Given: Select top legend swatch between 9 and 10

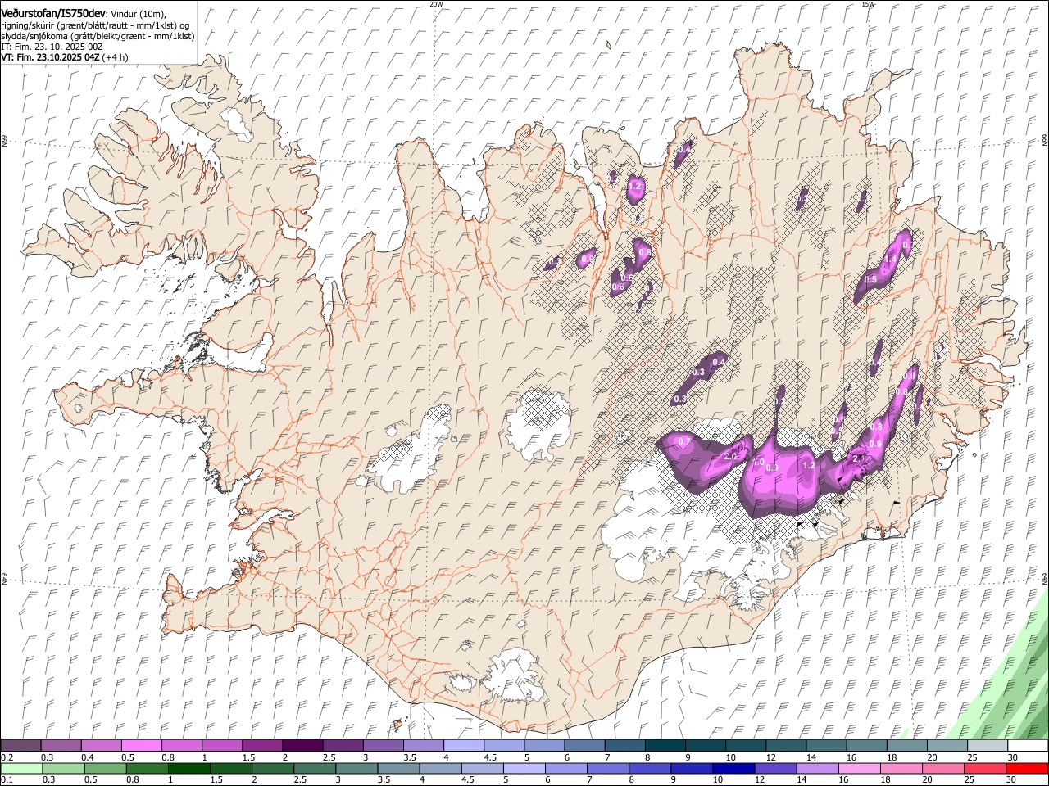Looking at the screenshot, I should tap(705, 746).
